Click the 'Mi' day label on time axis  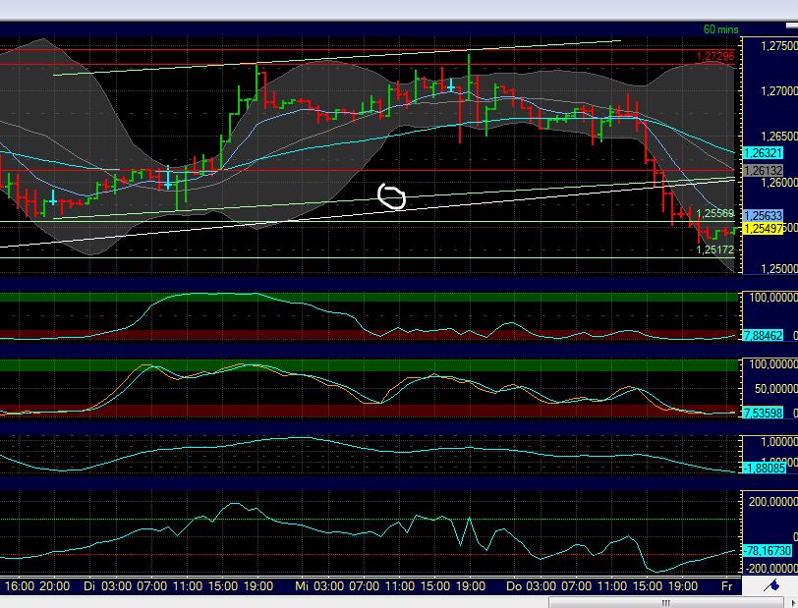click(302, 586)
